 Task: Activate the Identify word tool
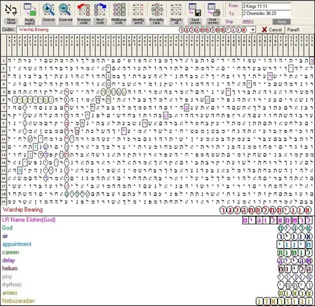coord(138,10)
